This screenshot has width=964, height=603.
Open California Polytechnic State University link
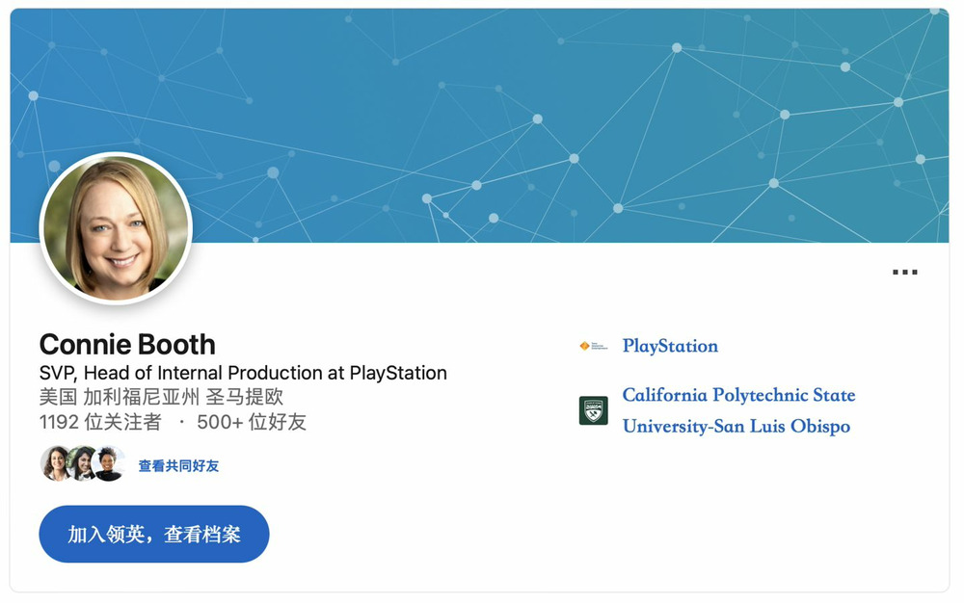[x=738, y=410]
